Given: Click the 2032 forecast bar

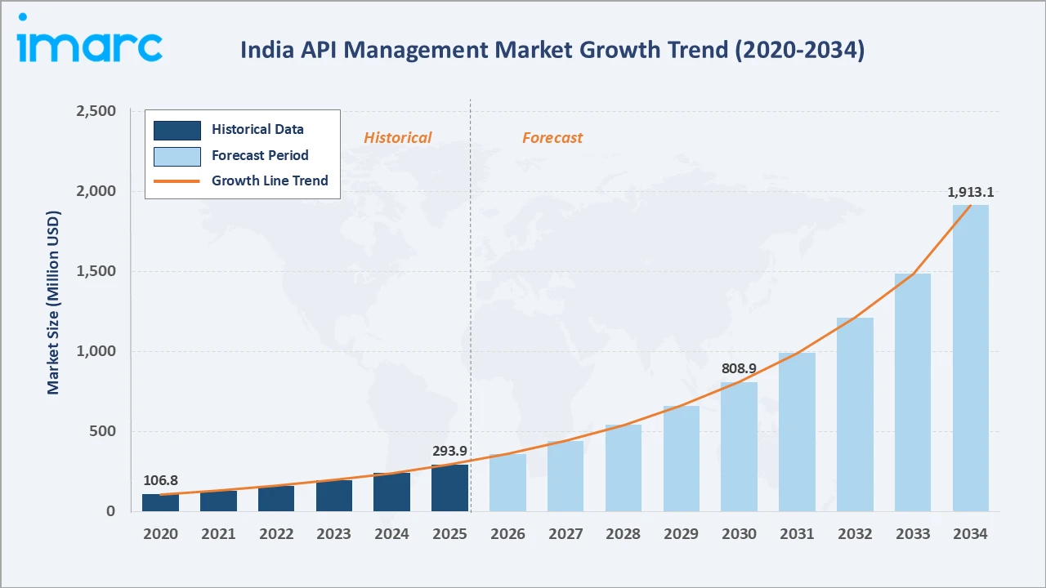Looking at the screenshot, I should tap(855, 415).
